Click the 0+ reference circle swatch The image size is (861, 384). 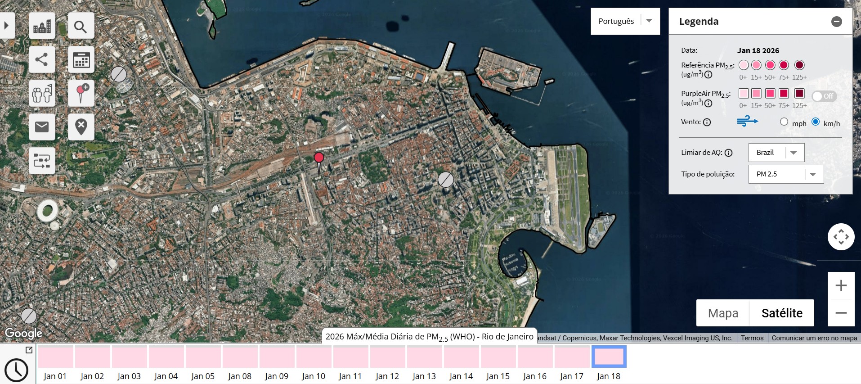click(744, 65)
